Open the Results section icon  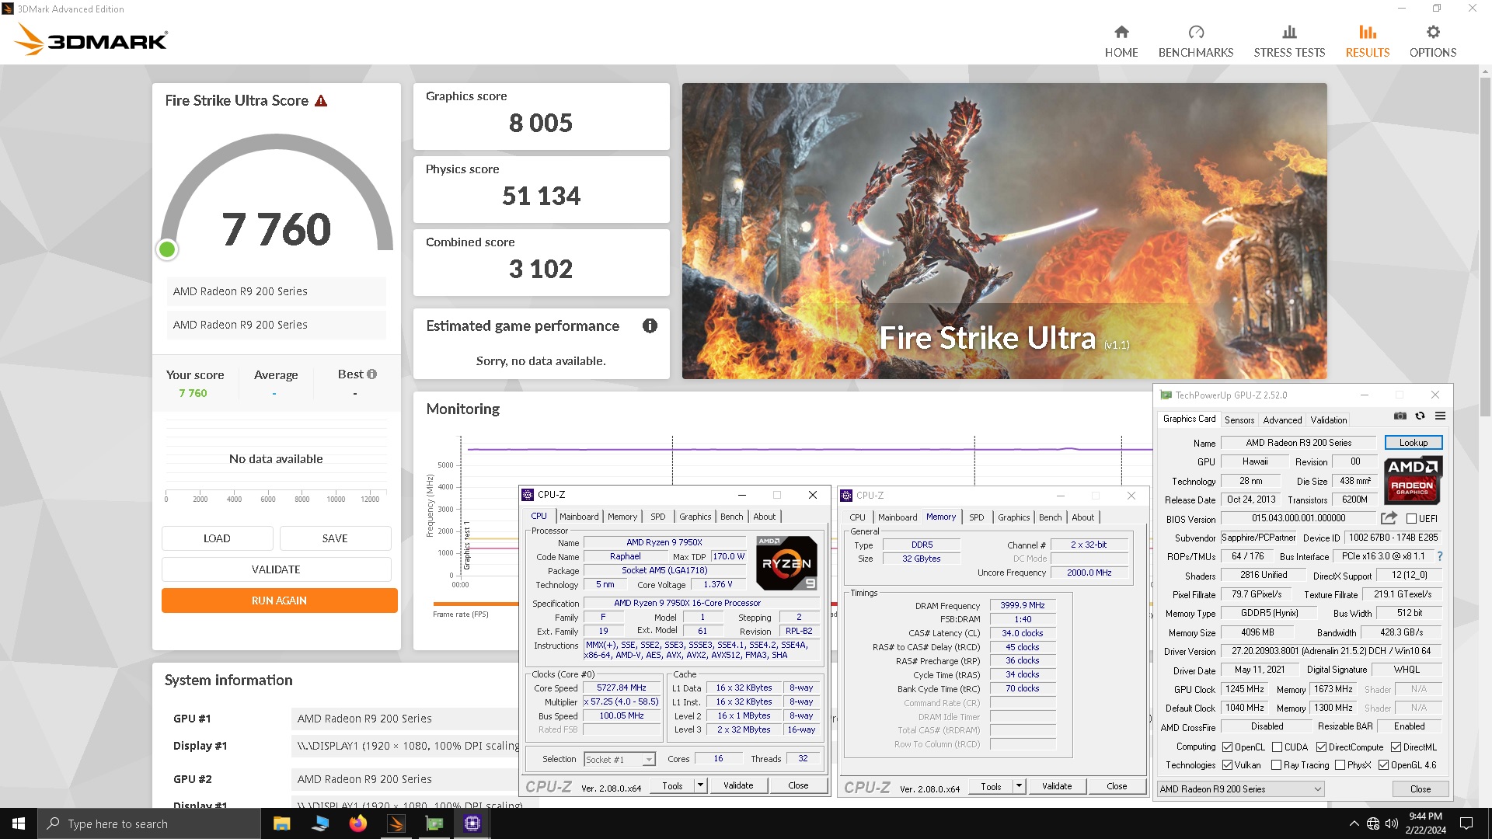tap(1368, 33)
